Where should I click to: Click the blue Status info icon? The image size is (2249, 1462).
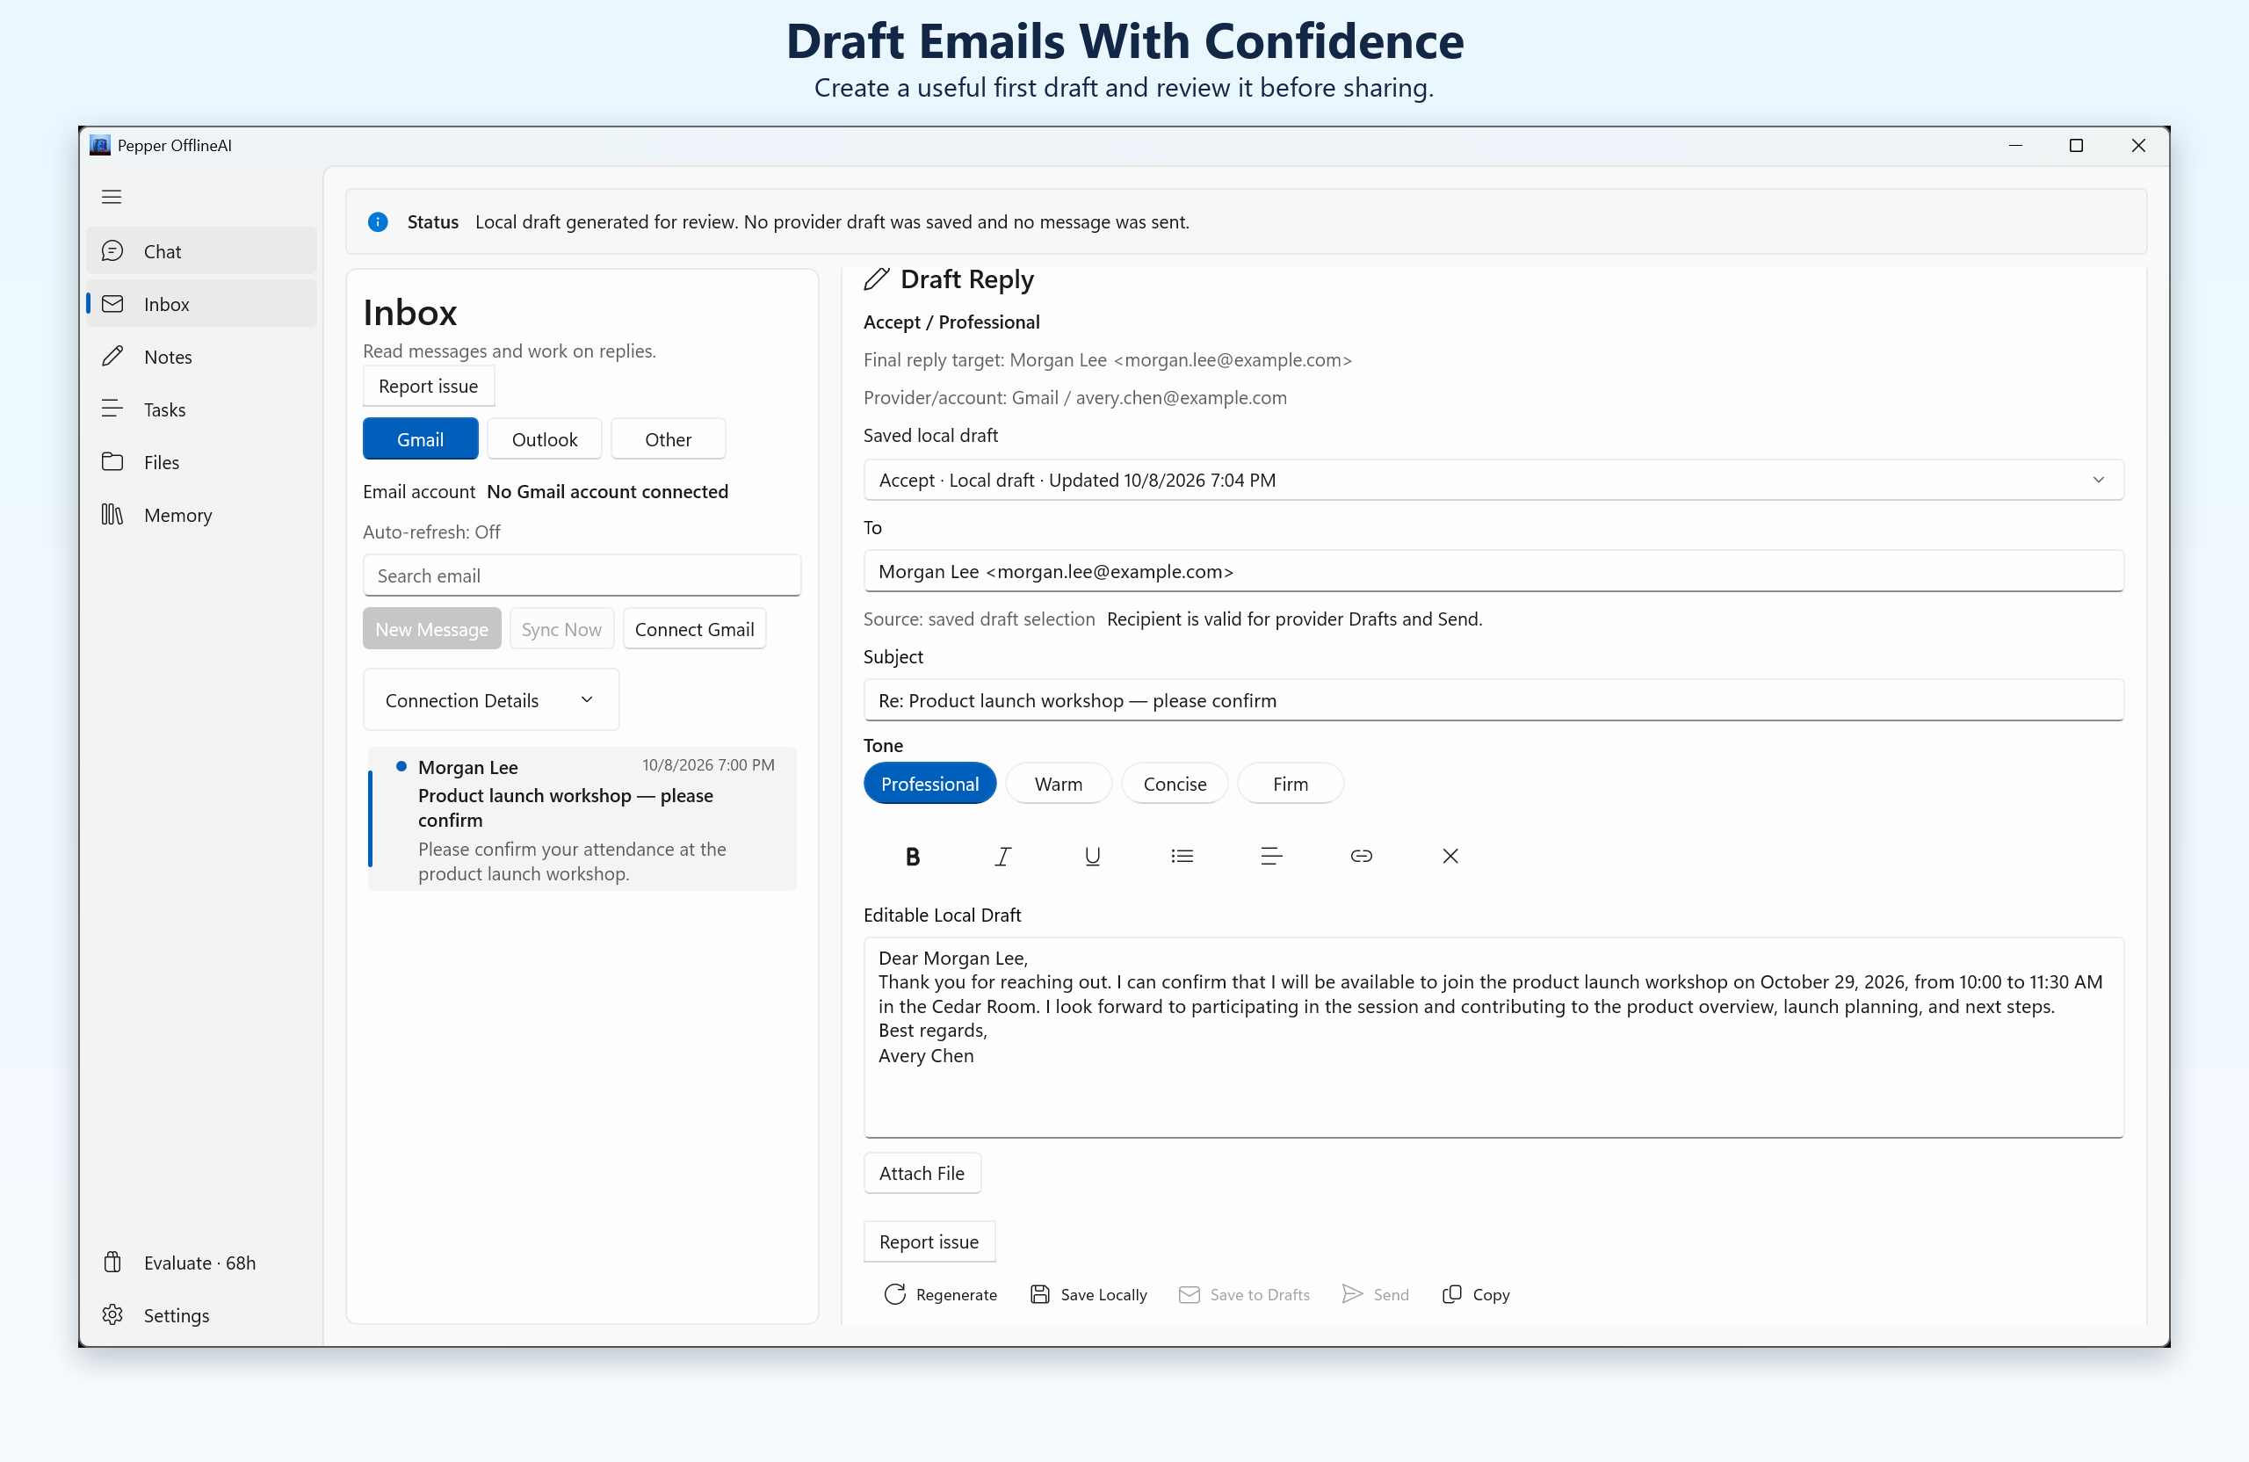[x=378, y=222]
